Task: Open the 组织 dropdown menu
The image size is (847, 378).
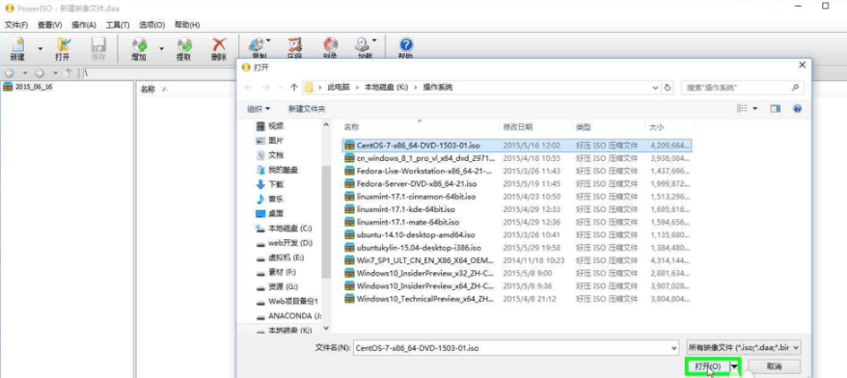Action: [x=259, y=109]
